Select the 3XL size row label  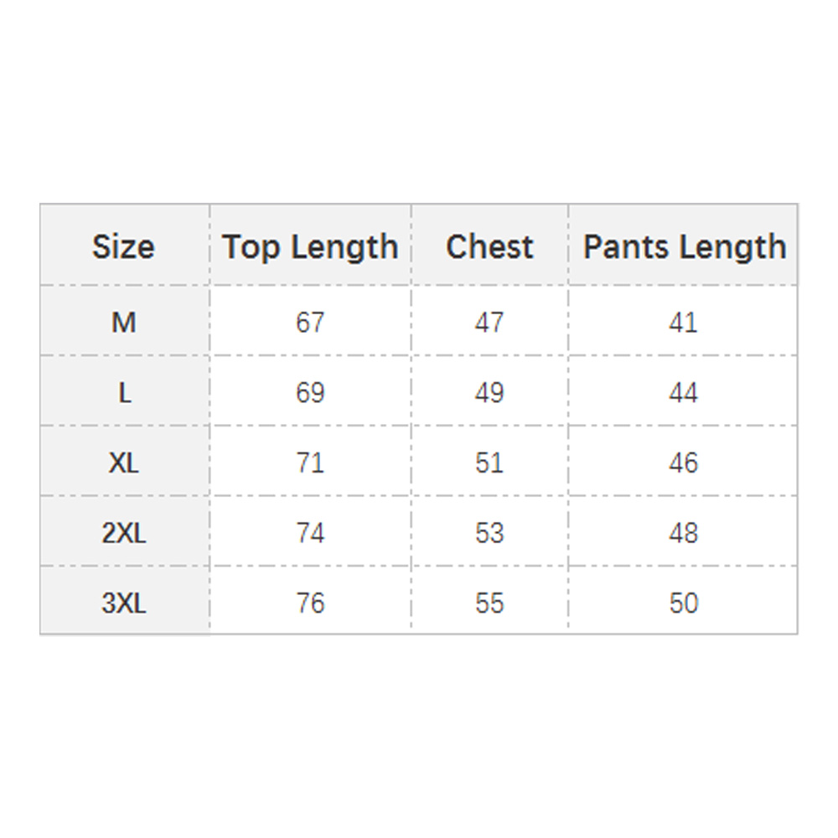pos(123,603)
